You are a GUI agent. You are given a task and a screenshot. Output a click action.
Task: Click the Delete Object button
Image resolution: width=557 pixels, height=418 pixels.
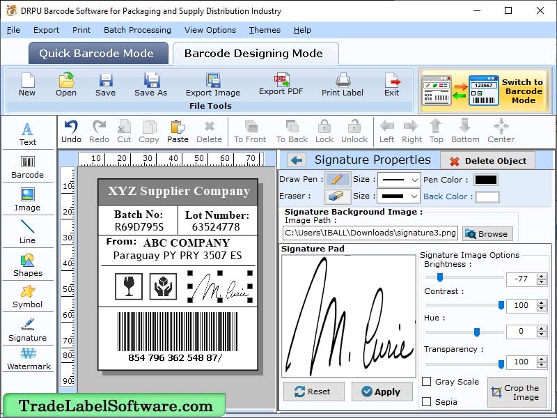tap(488, 161)
